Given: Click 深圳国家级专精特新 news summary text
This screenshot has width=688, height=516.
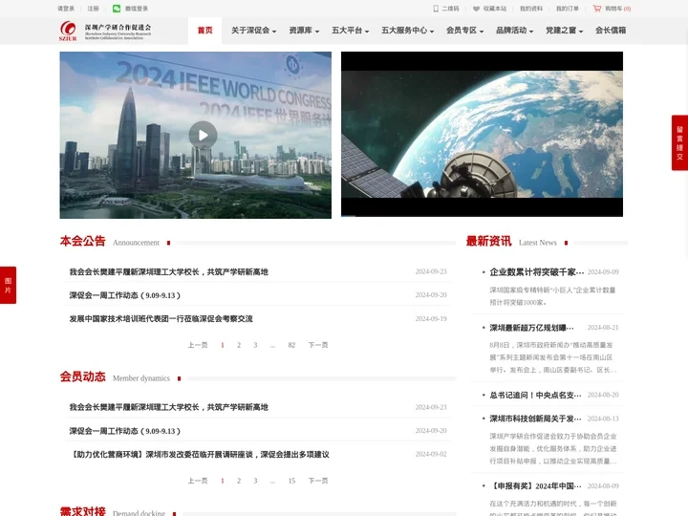Looking at the screenshot, I should [x=552, y=296].
